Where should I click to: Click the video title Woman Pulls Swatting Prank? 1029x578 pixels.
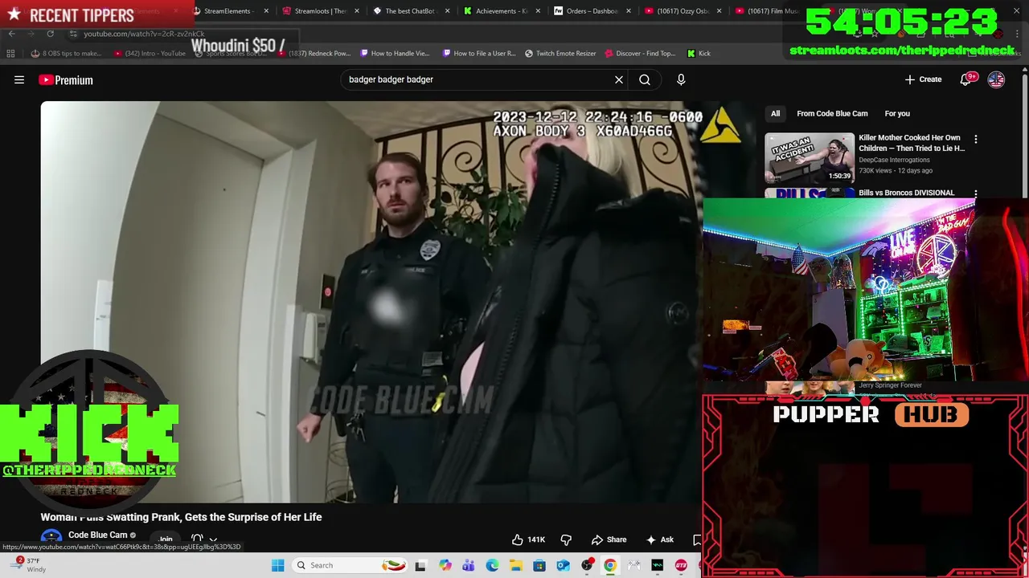point(181,517)
